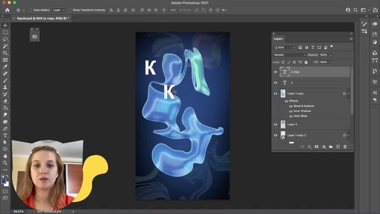Select the Path Selection tool
The height and width of the screenshot is (214, 380).
coord(5,142)
